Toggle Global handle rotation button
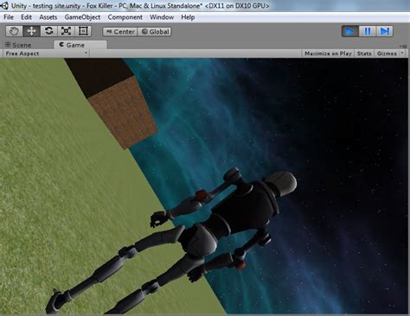This screenshot has width=410, height=316. tap(155, 32)
